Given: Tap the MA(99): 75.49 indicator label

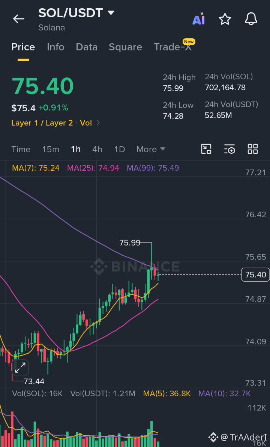Looking at the screenshot, I should click(x=153, y=168).
